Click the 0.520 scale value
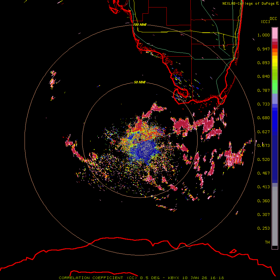The width and height of the screenshot is (280, 280). point(264,160)
